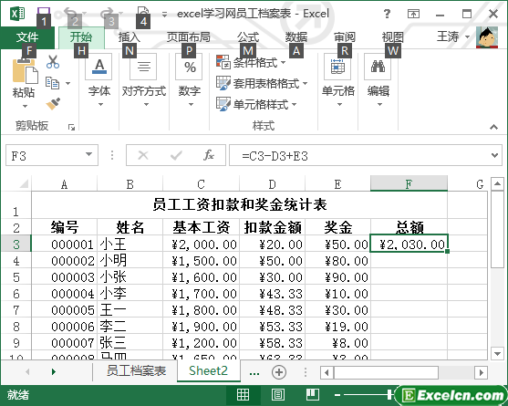Open the Alignment group icon

(143, 67)
